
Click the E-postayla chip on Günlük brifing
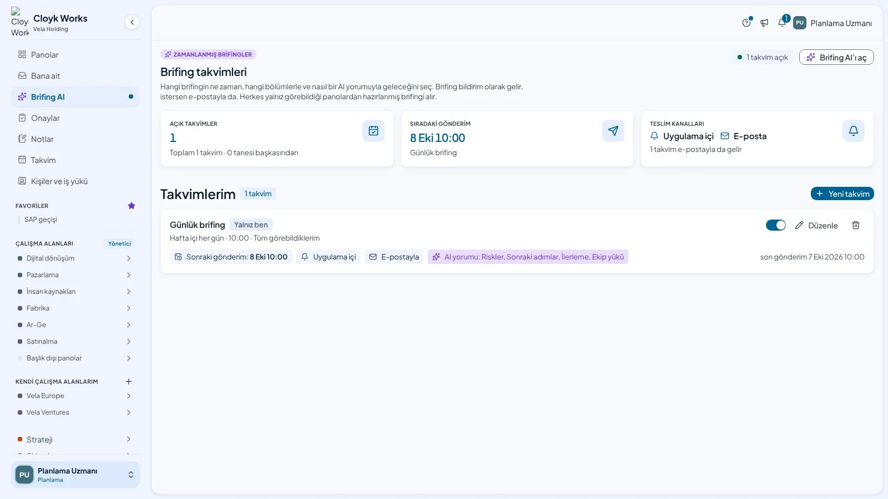tap(394, 257)
